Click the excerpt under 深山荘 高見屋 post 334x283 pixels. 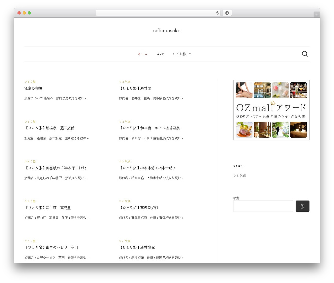pos(57,218)
